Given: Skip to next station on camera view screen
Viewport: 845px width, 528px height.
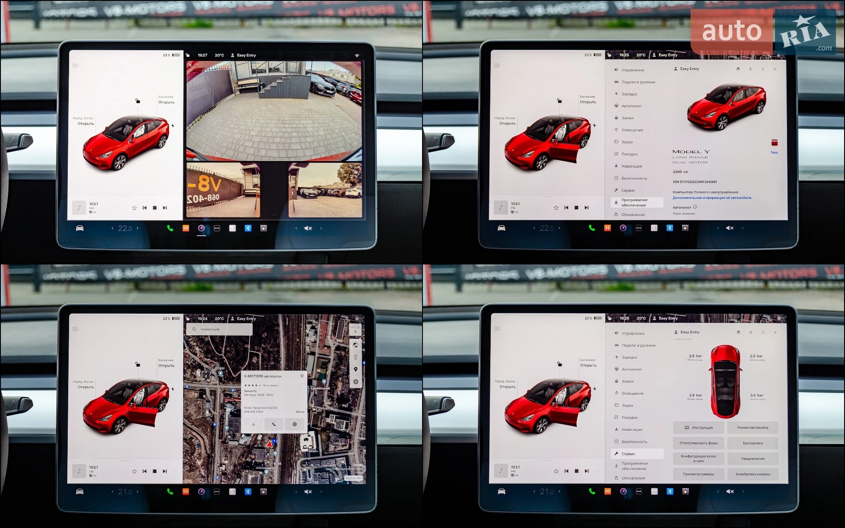Looking at the screenshot, I should point(165,208).
